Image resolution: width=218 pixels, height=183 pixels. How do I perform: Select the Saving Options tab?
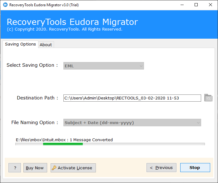pos(20,44)
